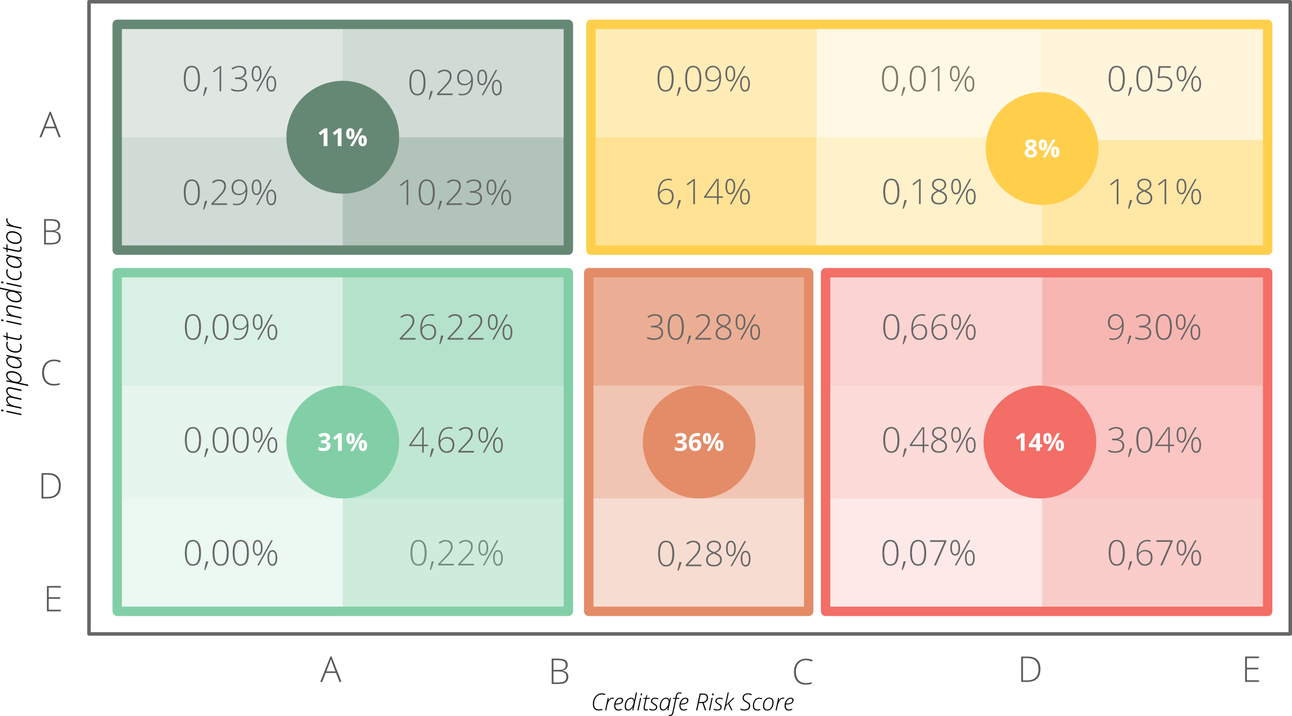
Task: Click the orange 36% circle
Action: (699, 442)
